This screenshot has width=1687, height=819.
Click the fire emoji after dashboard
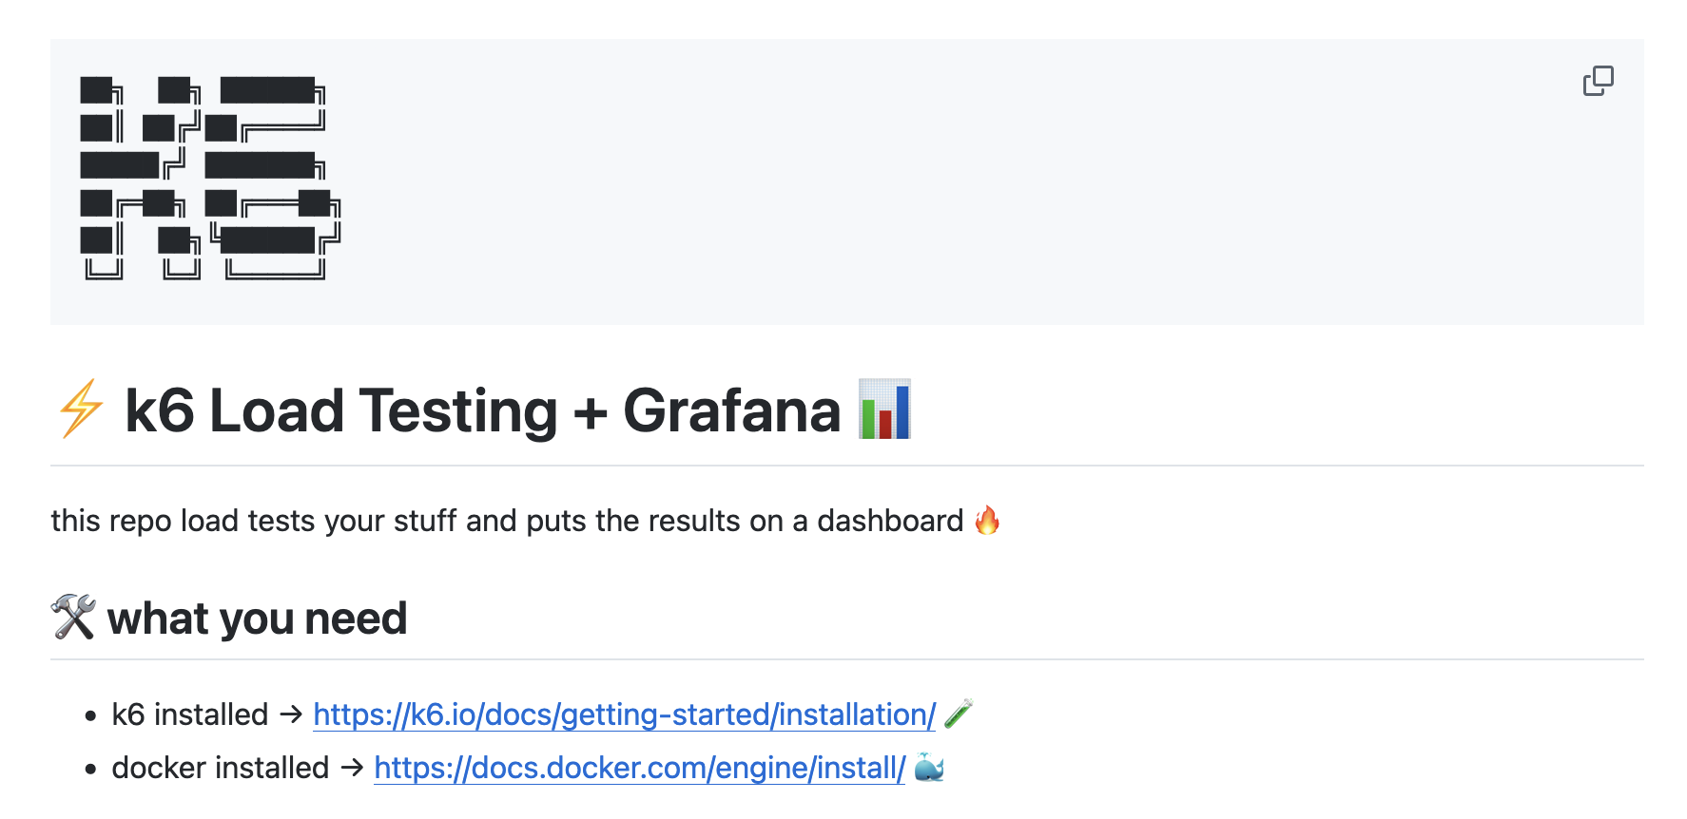click(987, 521)
